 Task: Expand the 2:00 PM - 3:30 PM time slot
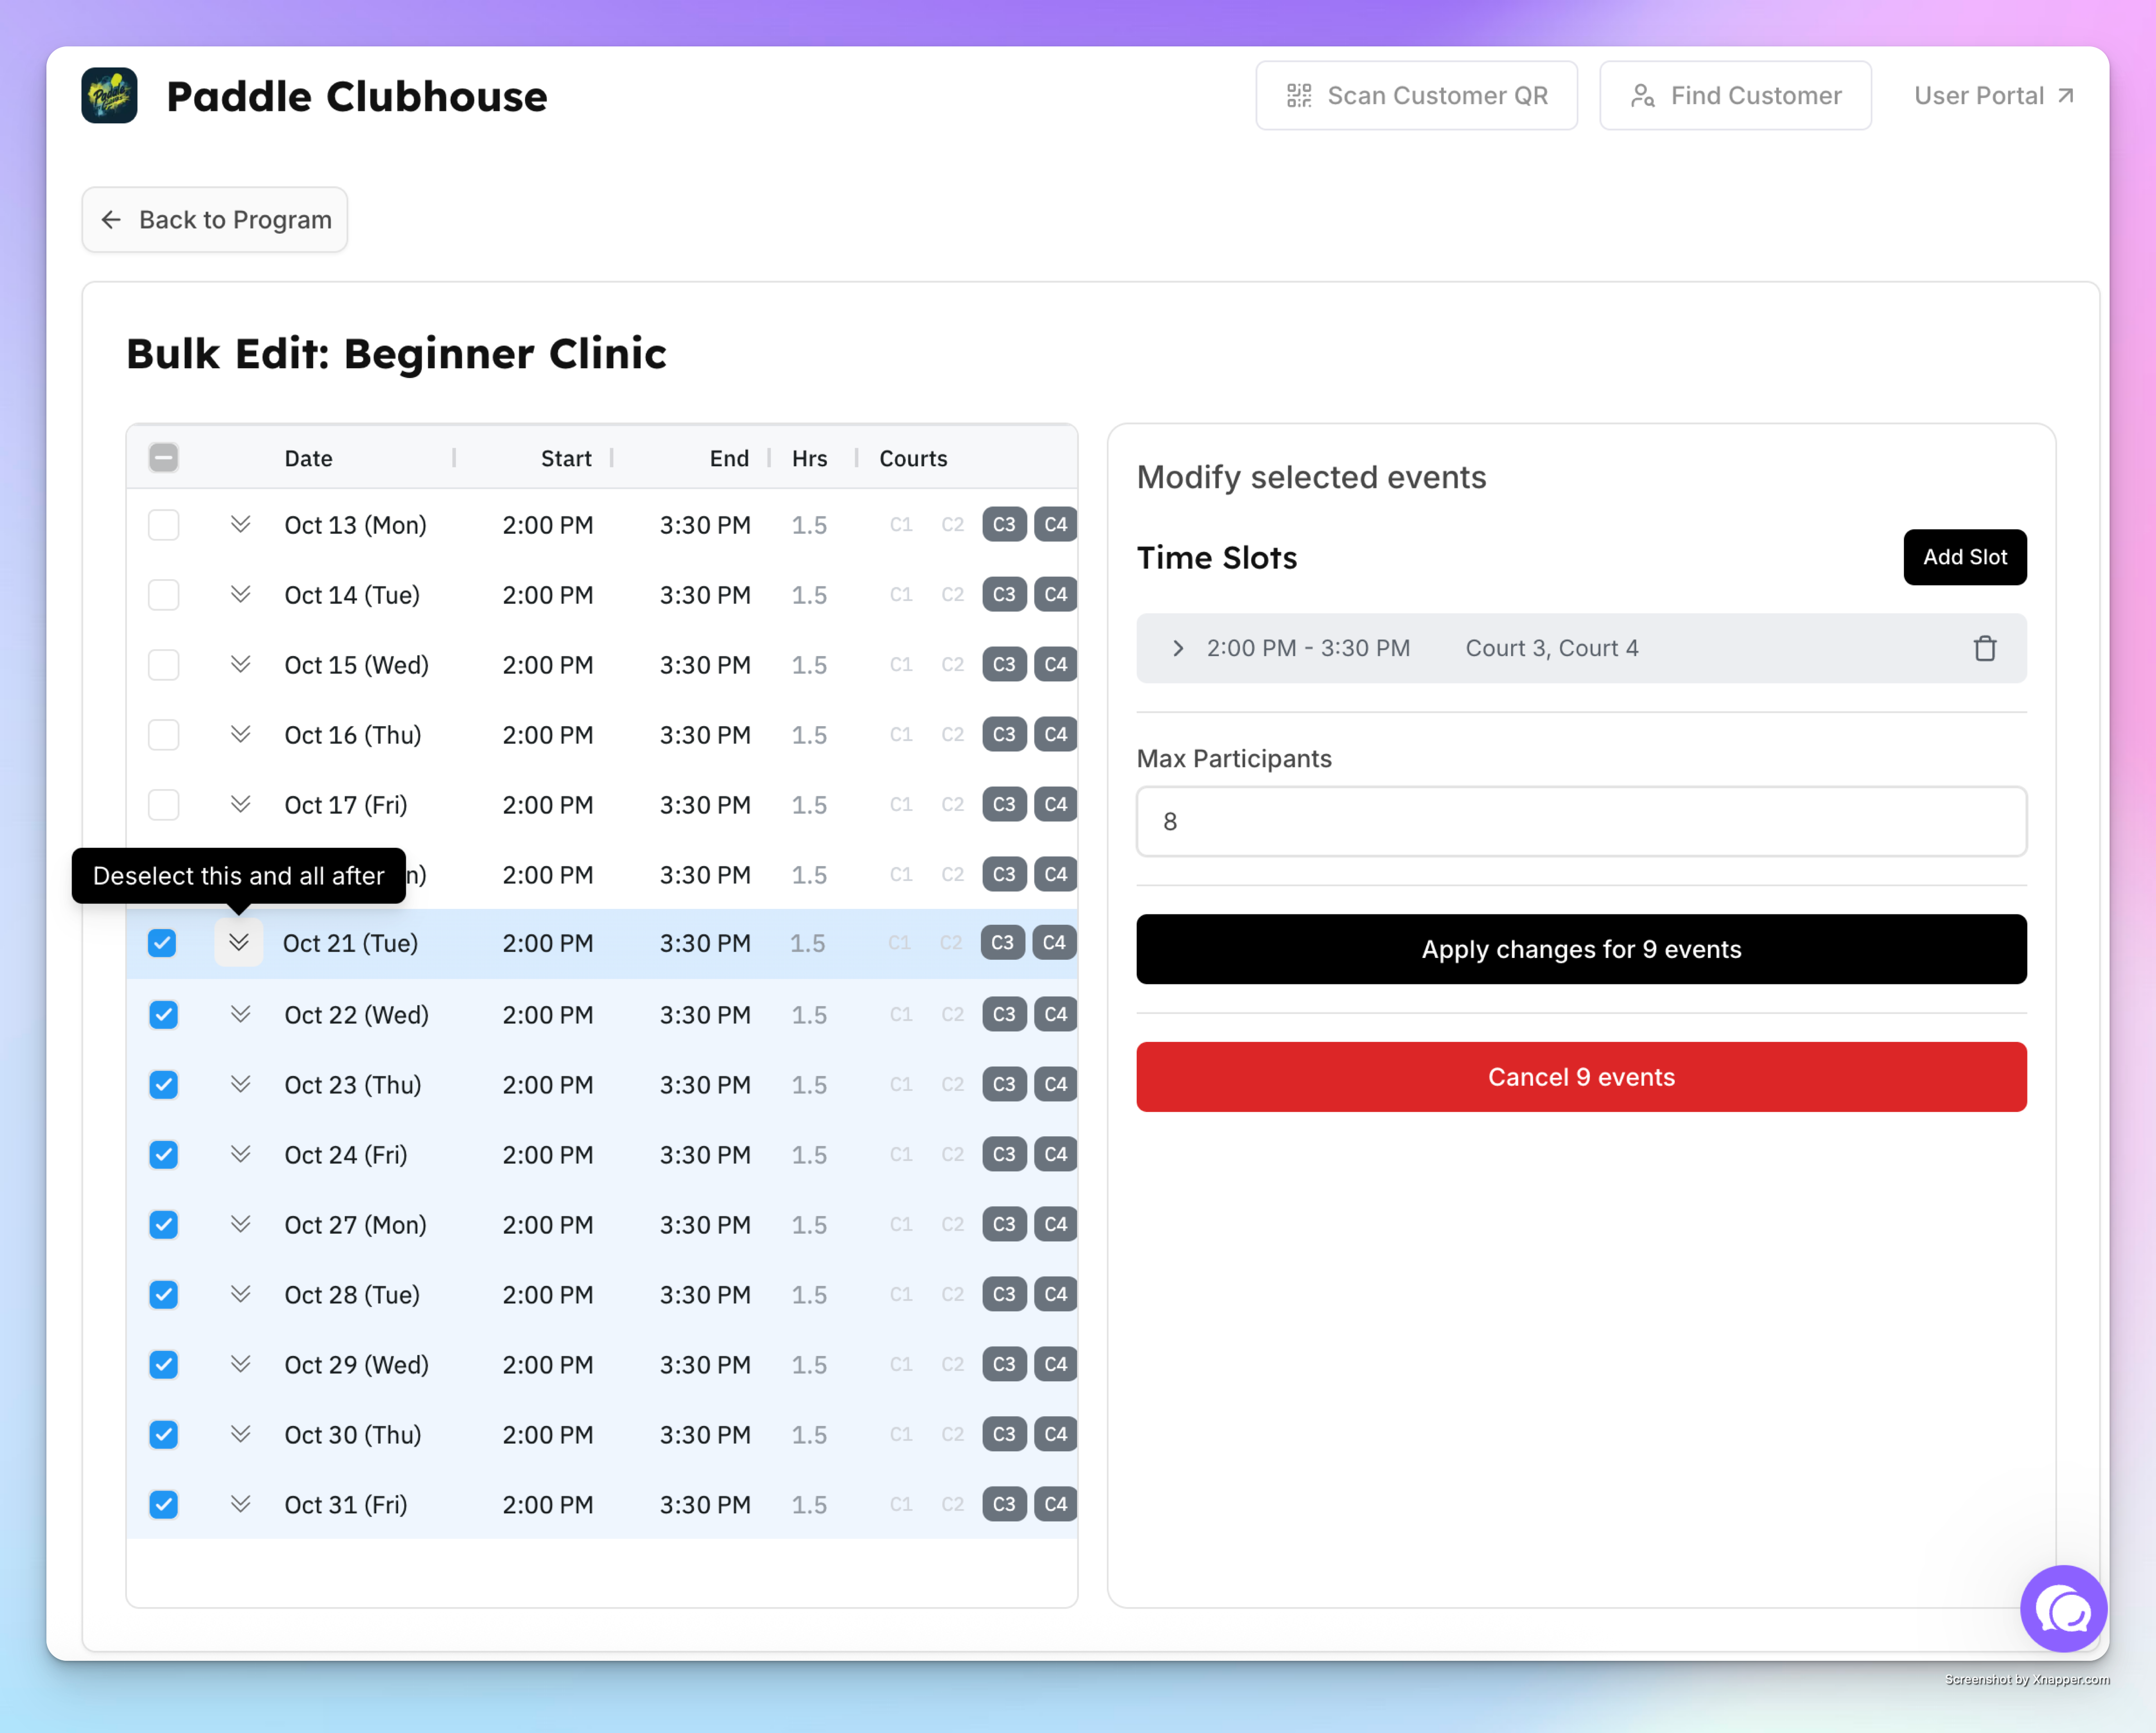(x=1178, y=648)
